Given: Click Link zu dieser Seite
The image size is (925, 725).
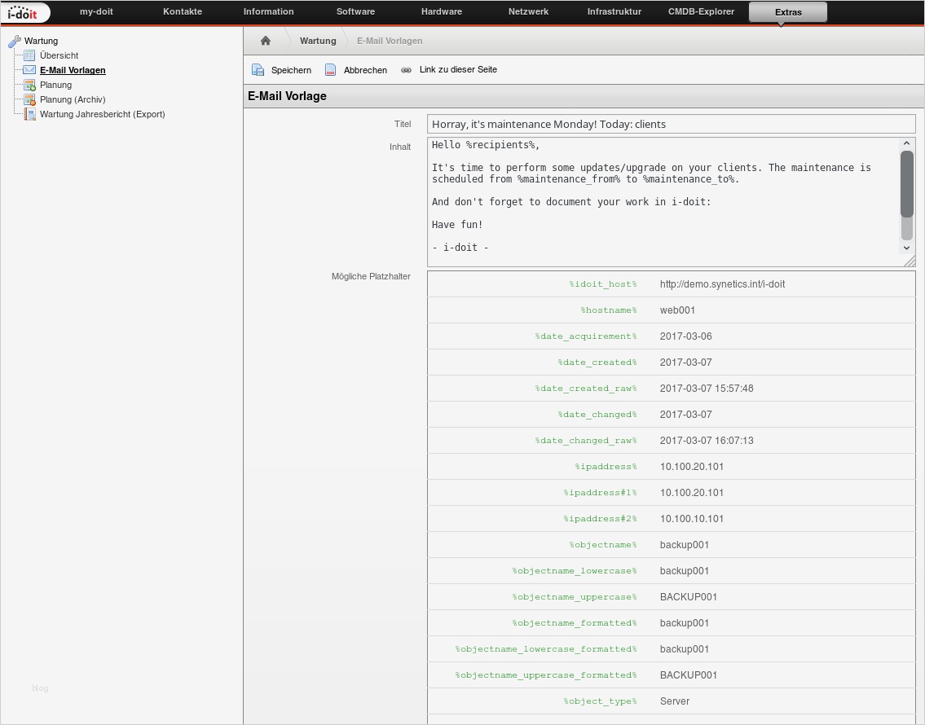Looking at the screenshot, I should [458, 69].
